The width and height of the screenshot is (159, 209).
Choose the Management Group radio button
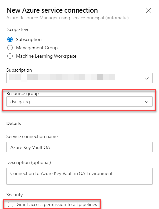click(10, 48)
